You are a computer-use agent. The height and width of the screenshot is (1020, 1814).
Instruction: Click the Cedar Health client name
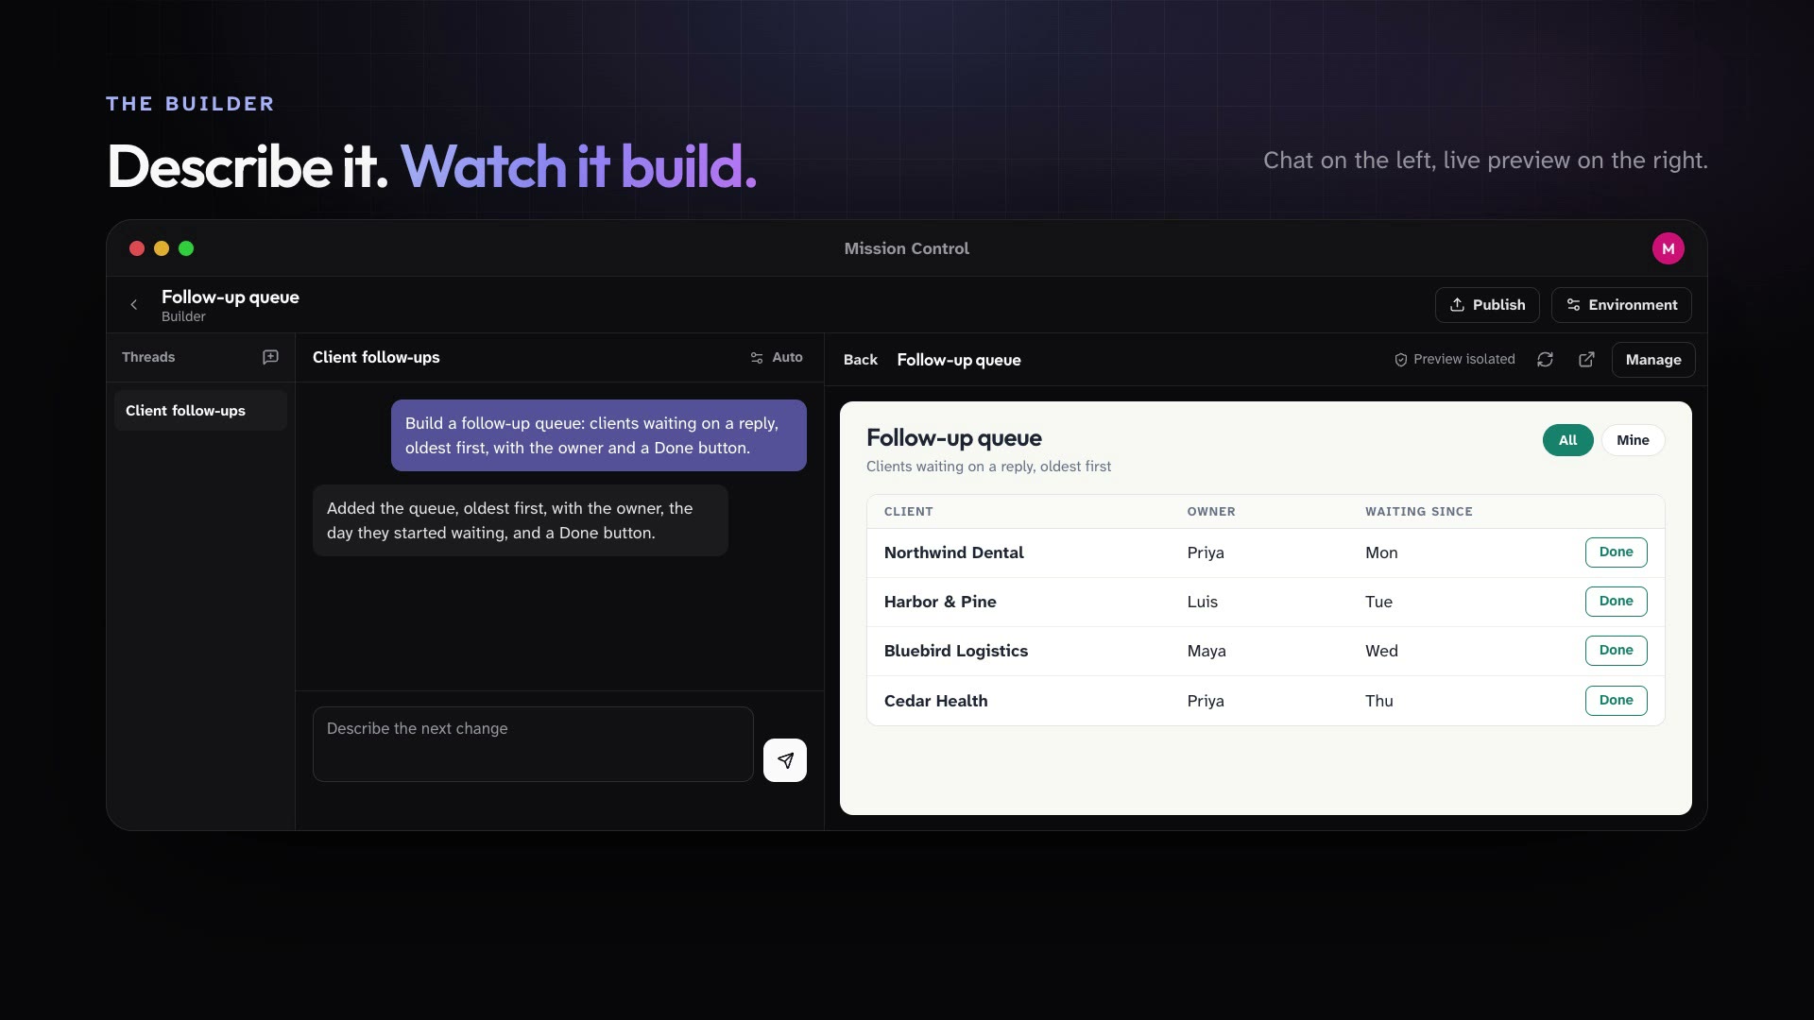coord(935,701)
